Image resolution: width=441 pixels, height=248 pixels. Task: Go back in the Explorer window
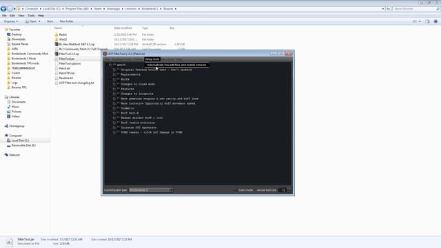coord(3,9)
